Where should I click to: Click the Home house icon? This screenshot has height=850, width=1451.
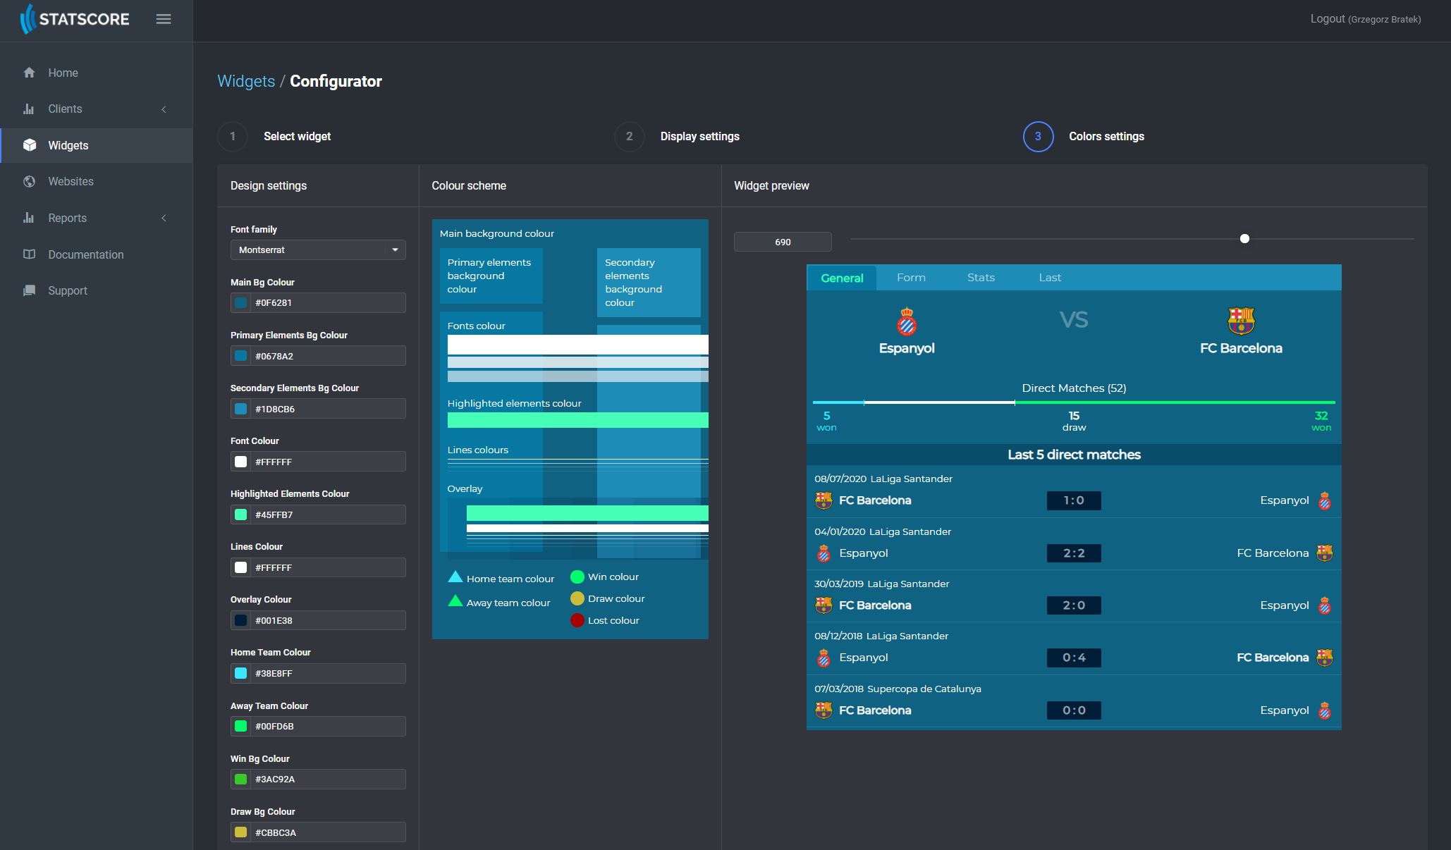tap(29, 73)
